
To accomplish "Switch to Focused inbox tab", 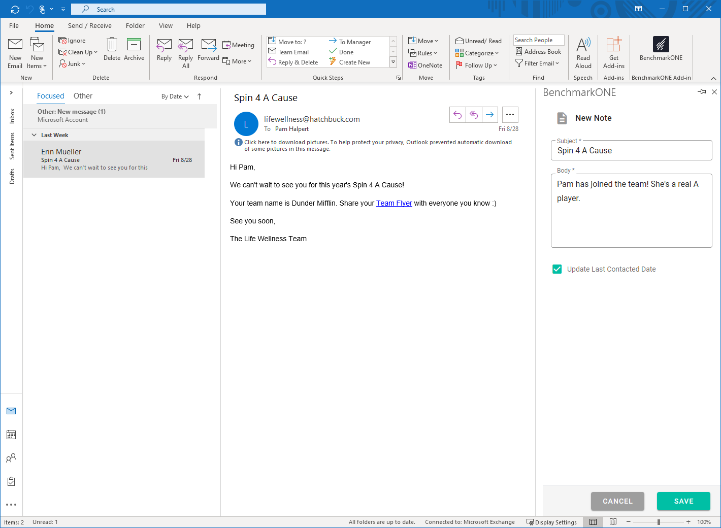I will (51, 96).
